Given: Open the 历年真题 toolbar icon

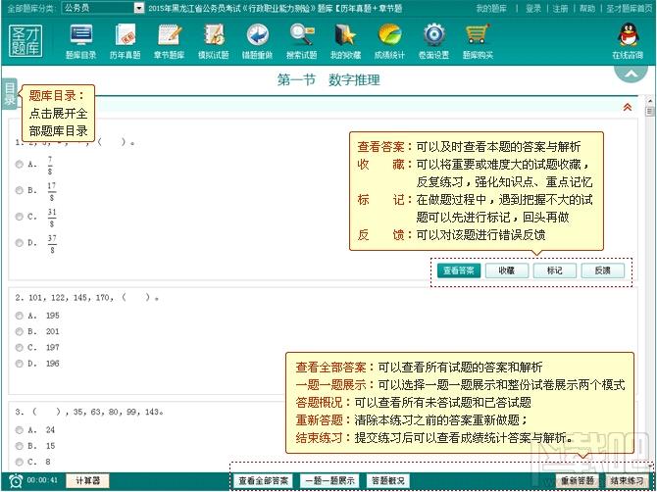Looking at the screenshot, I should tap(125, 41).
